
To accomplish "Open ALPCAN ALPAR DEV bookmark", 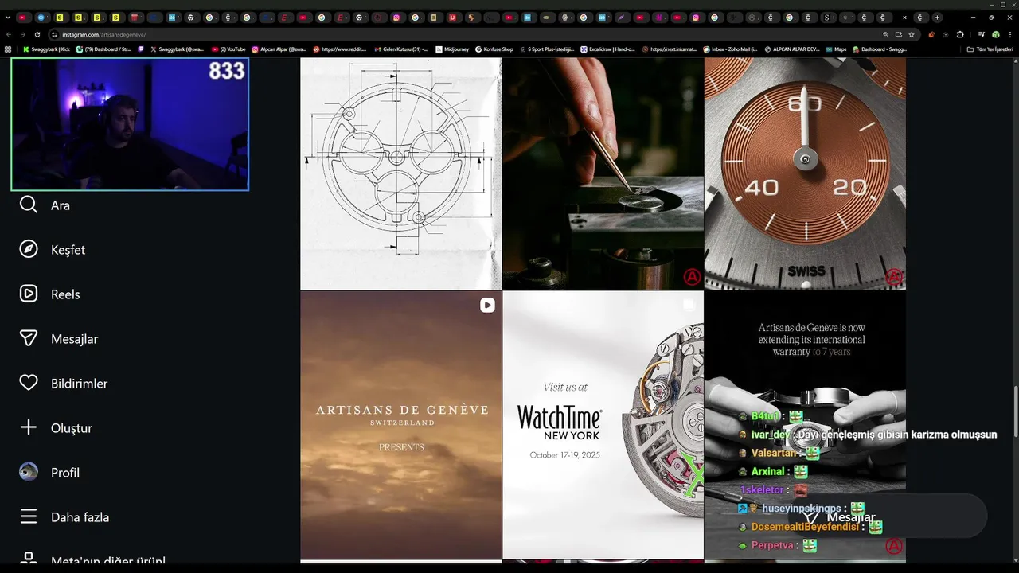I will (791, 49).
